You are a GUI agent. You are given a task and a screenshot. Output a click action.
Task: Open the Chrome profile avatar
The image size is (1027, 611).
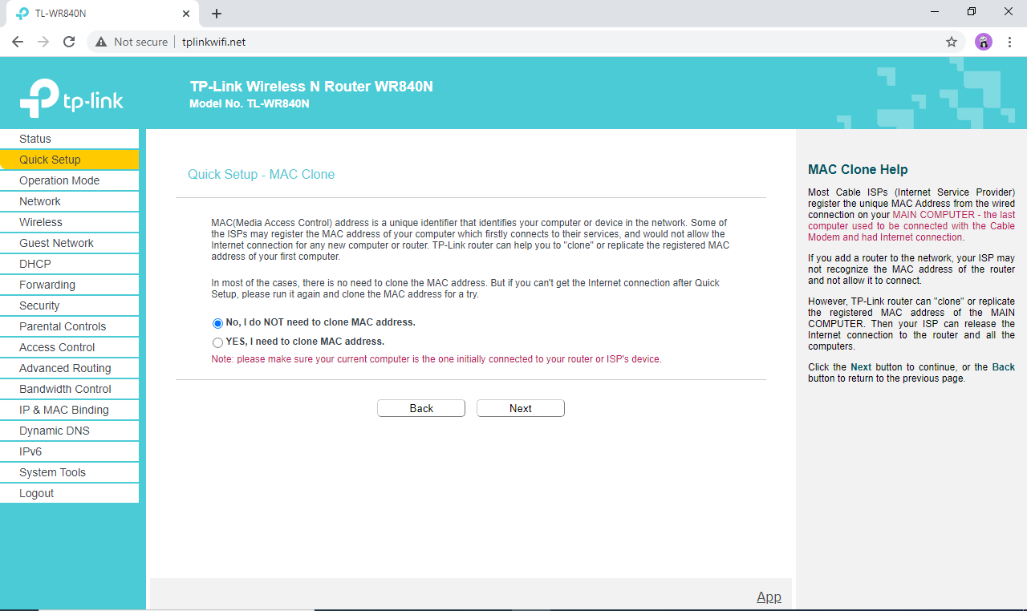(984, 42)
